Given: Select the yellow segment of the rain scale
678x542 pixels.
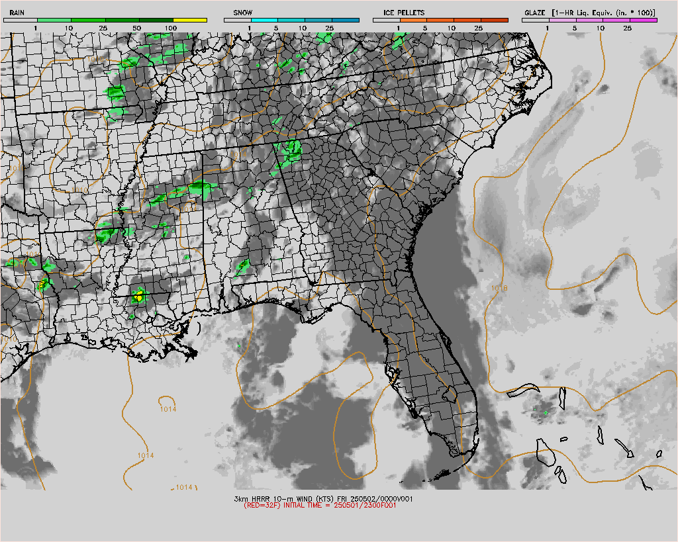Looking at the screenshot, I should pos(190,21).
